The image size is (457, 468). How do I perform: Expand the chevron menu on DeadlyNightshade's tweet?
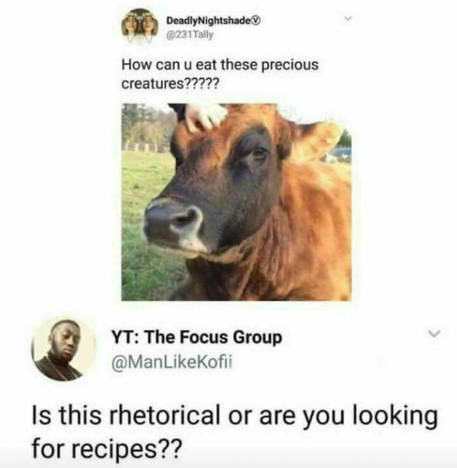click(x=347, y=19)
